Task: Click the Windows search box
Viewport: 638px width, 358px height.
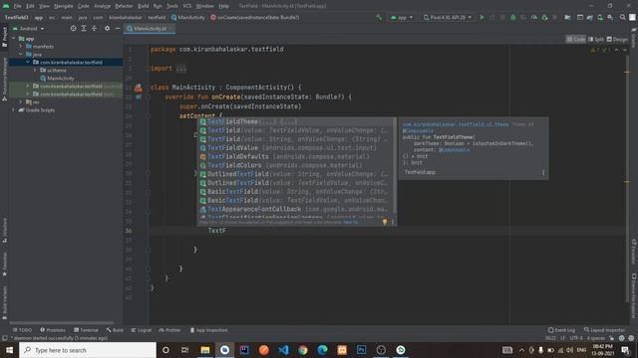Action: click(88, 350)
